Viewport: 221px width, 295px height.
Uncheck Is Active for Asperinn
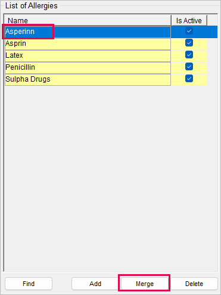pos(189,31)
